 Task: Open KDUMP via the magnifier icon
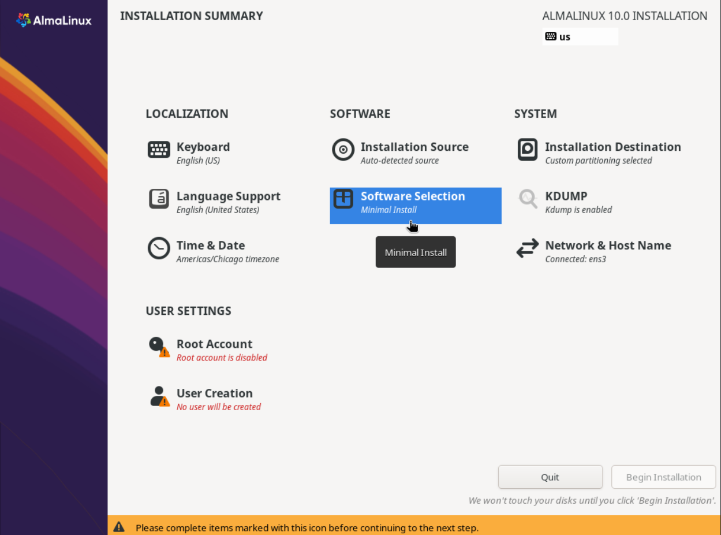pyautogui.click(x=528, y=199)
